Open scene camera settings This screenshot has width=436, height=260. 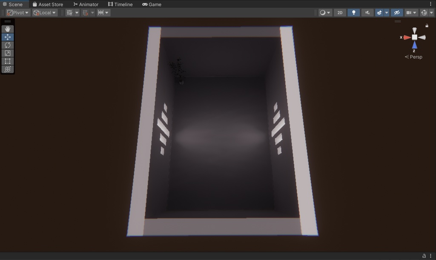tap(409, 12)
